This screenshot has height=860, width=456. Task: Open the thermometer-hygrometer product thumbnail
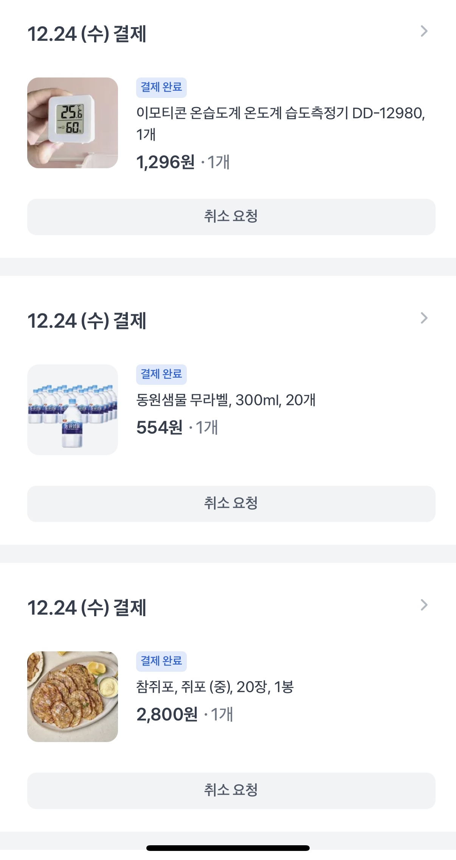tap(73, 123)
